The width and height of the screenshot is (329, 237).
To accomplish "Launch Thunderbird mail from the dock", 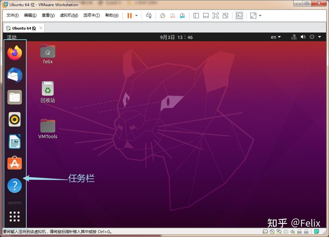I will coord(14,75).
